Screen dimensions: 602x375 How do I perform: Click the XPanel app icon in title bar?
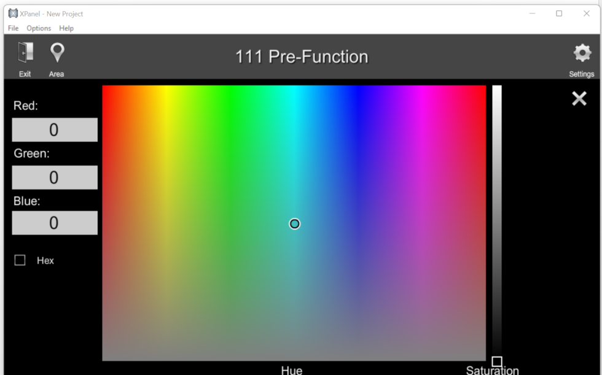12,14
